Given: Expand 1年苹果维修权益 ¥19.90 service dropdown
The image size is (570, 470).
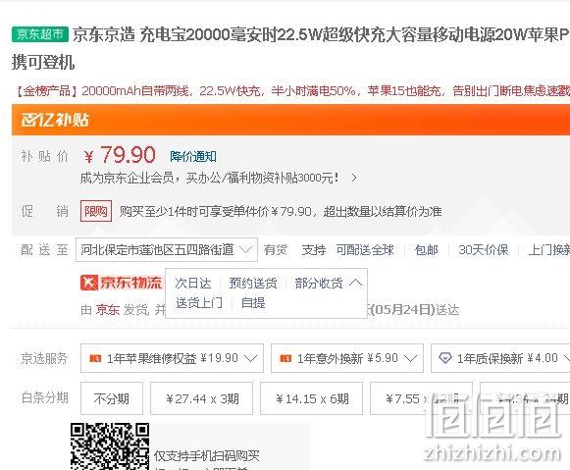Looking at the screenshot, I should (x=172, y=358).
